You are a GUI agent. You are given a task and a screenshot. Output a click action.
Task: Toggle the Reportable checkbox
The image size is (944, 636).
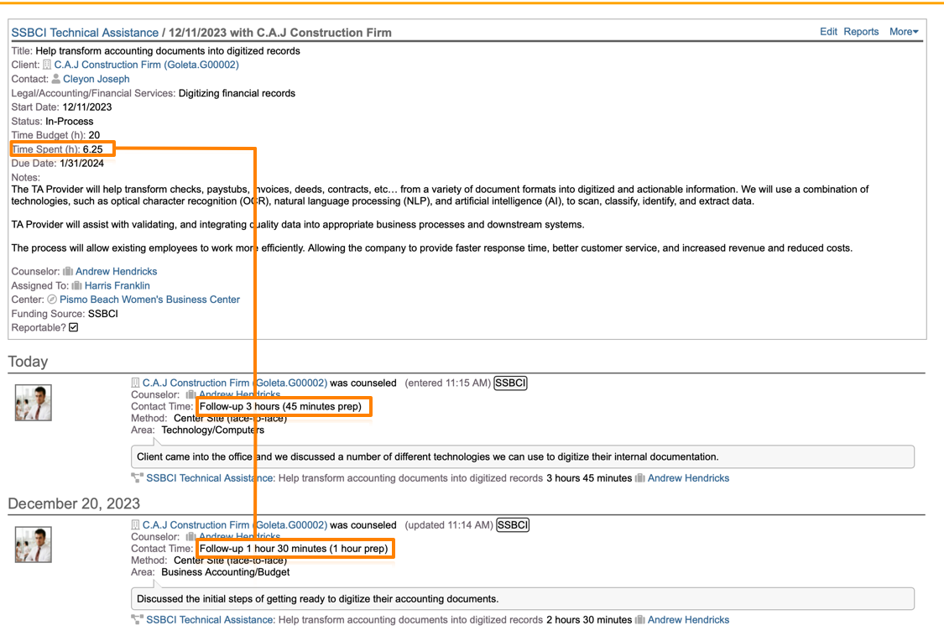pyautogui.click(x=74, y=327)
